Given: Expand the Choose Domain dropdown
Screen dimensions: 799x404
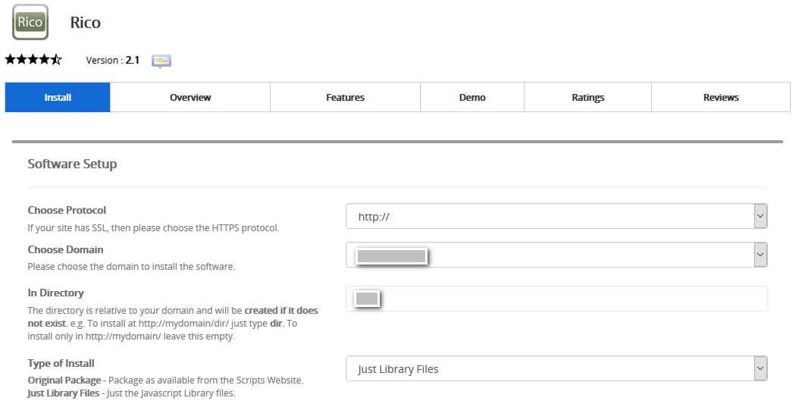Looking at the screenshot, I should 556,255.
